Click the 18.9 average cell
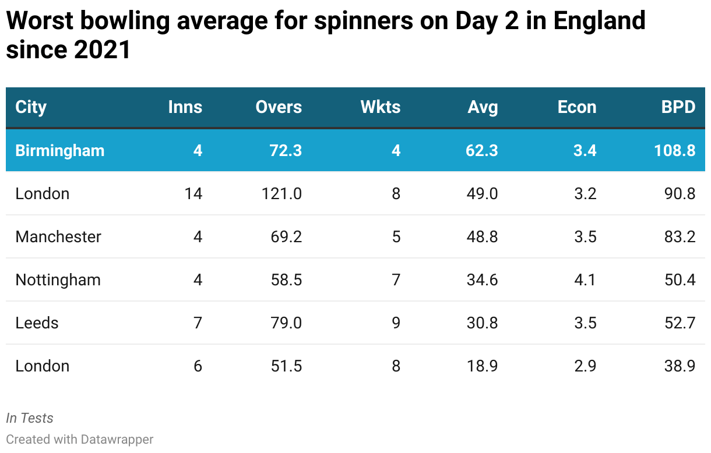This screenshot has height=453, width=711. click(x=482, y=366)
